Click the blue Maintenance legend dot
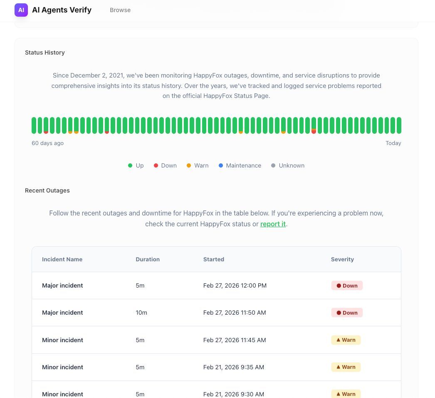The width and height of the screenshot is (435, 398). [221, 165]
